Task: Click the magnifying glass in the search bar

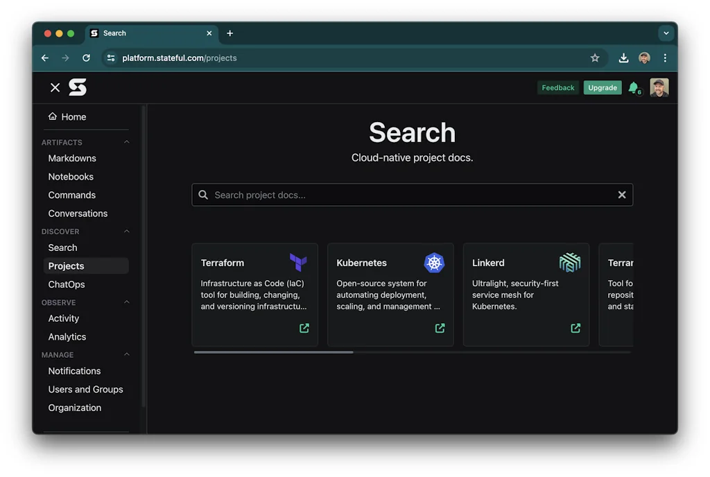Action: [203, 195]
